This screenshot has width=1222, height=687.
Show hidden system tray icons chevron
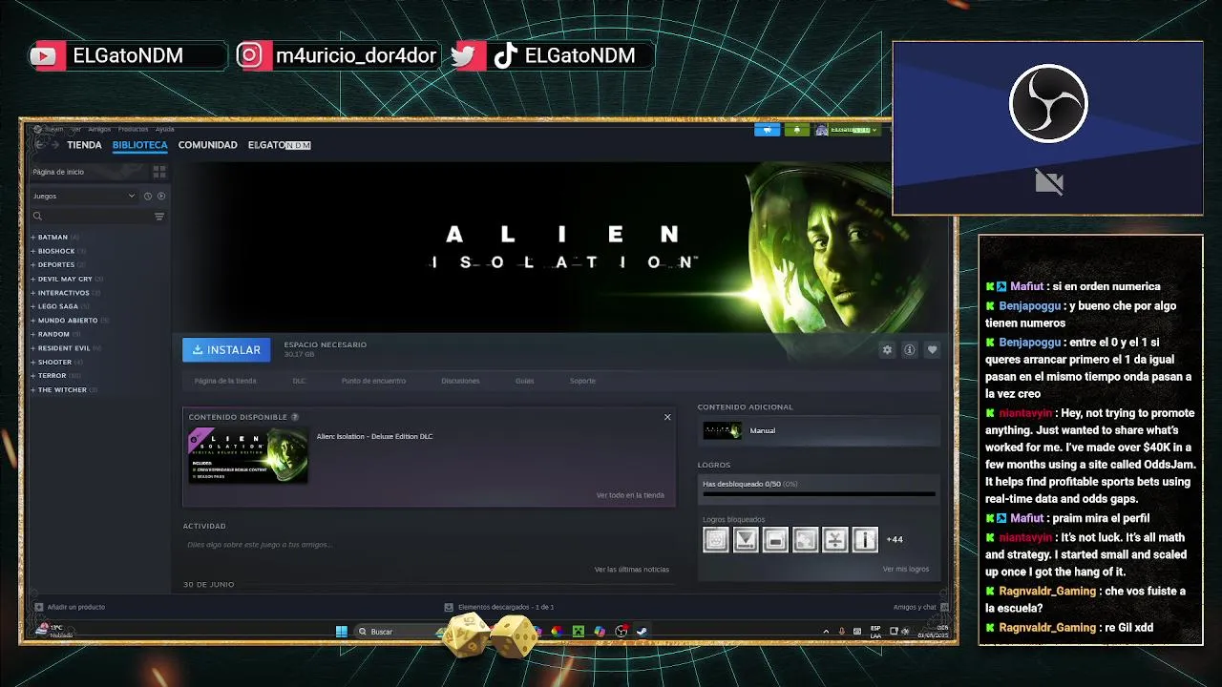point(826,631)
